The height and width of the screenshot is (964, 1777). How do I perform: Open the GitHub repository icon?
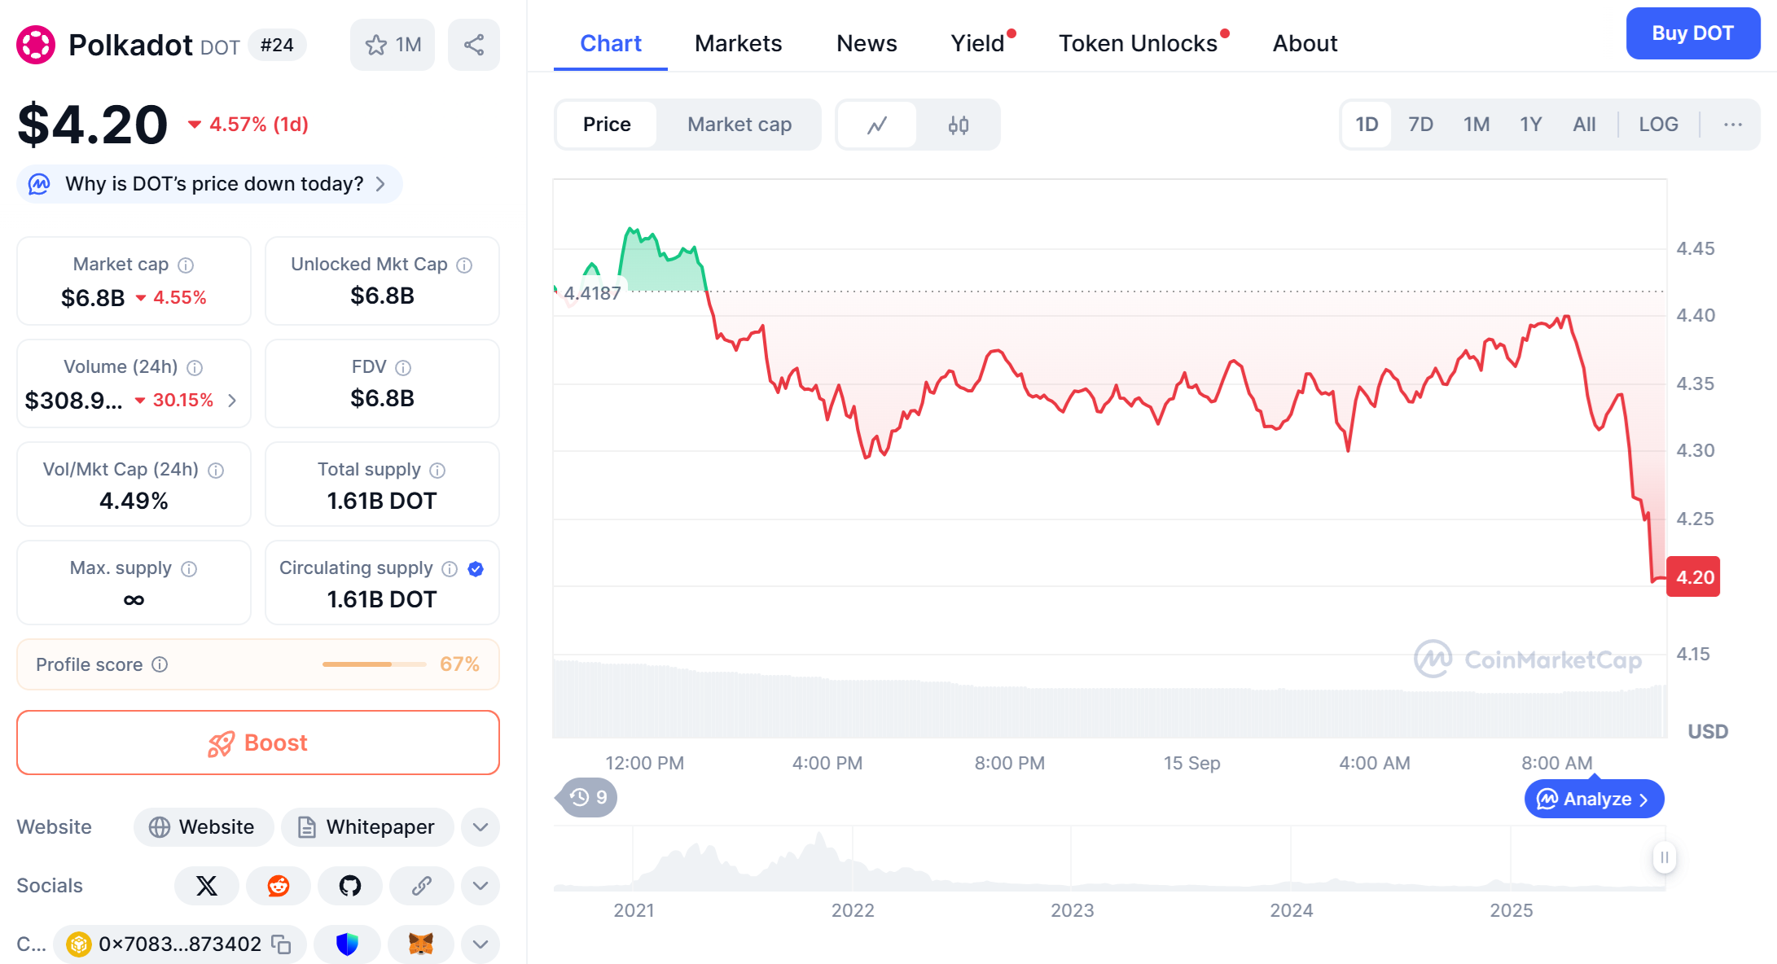[350, 885]
